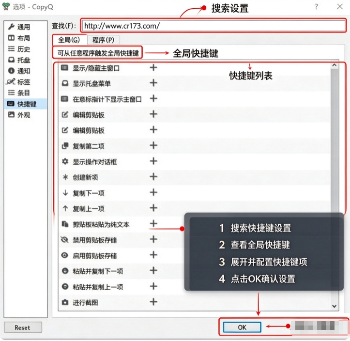Viewport: 350px width, 341px height.
Task: Click the window icon beside 在意标指计下显示主窗口
Action: click(65, 99)
